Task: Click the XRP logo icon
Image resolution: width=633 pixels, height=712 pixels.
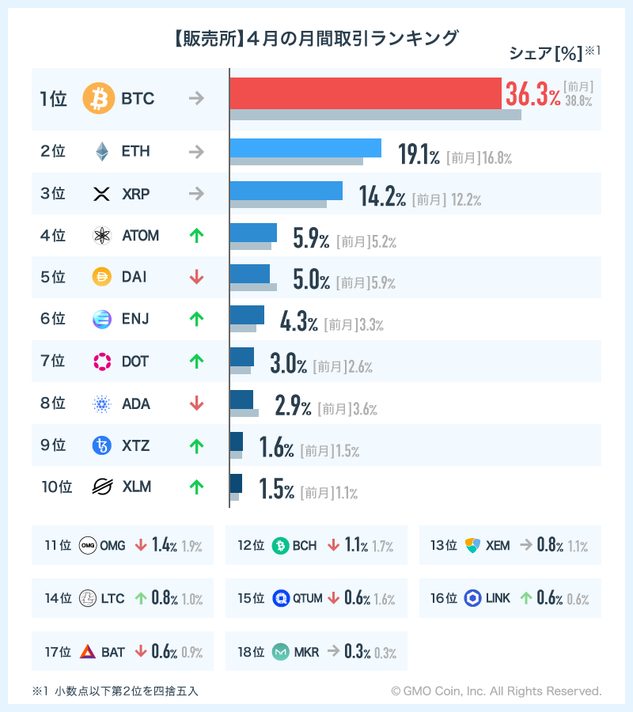Action: 101,193
